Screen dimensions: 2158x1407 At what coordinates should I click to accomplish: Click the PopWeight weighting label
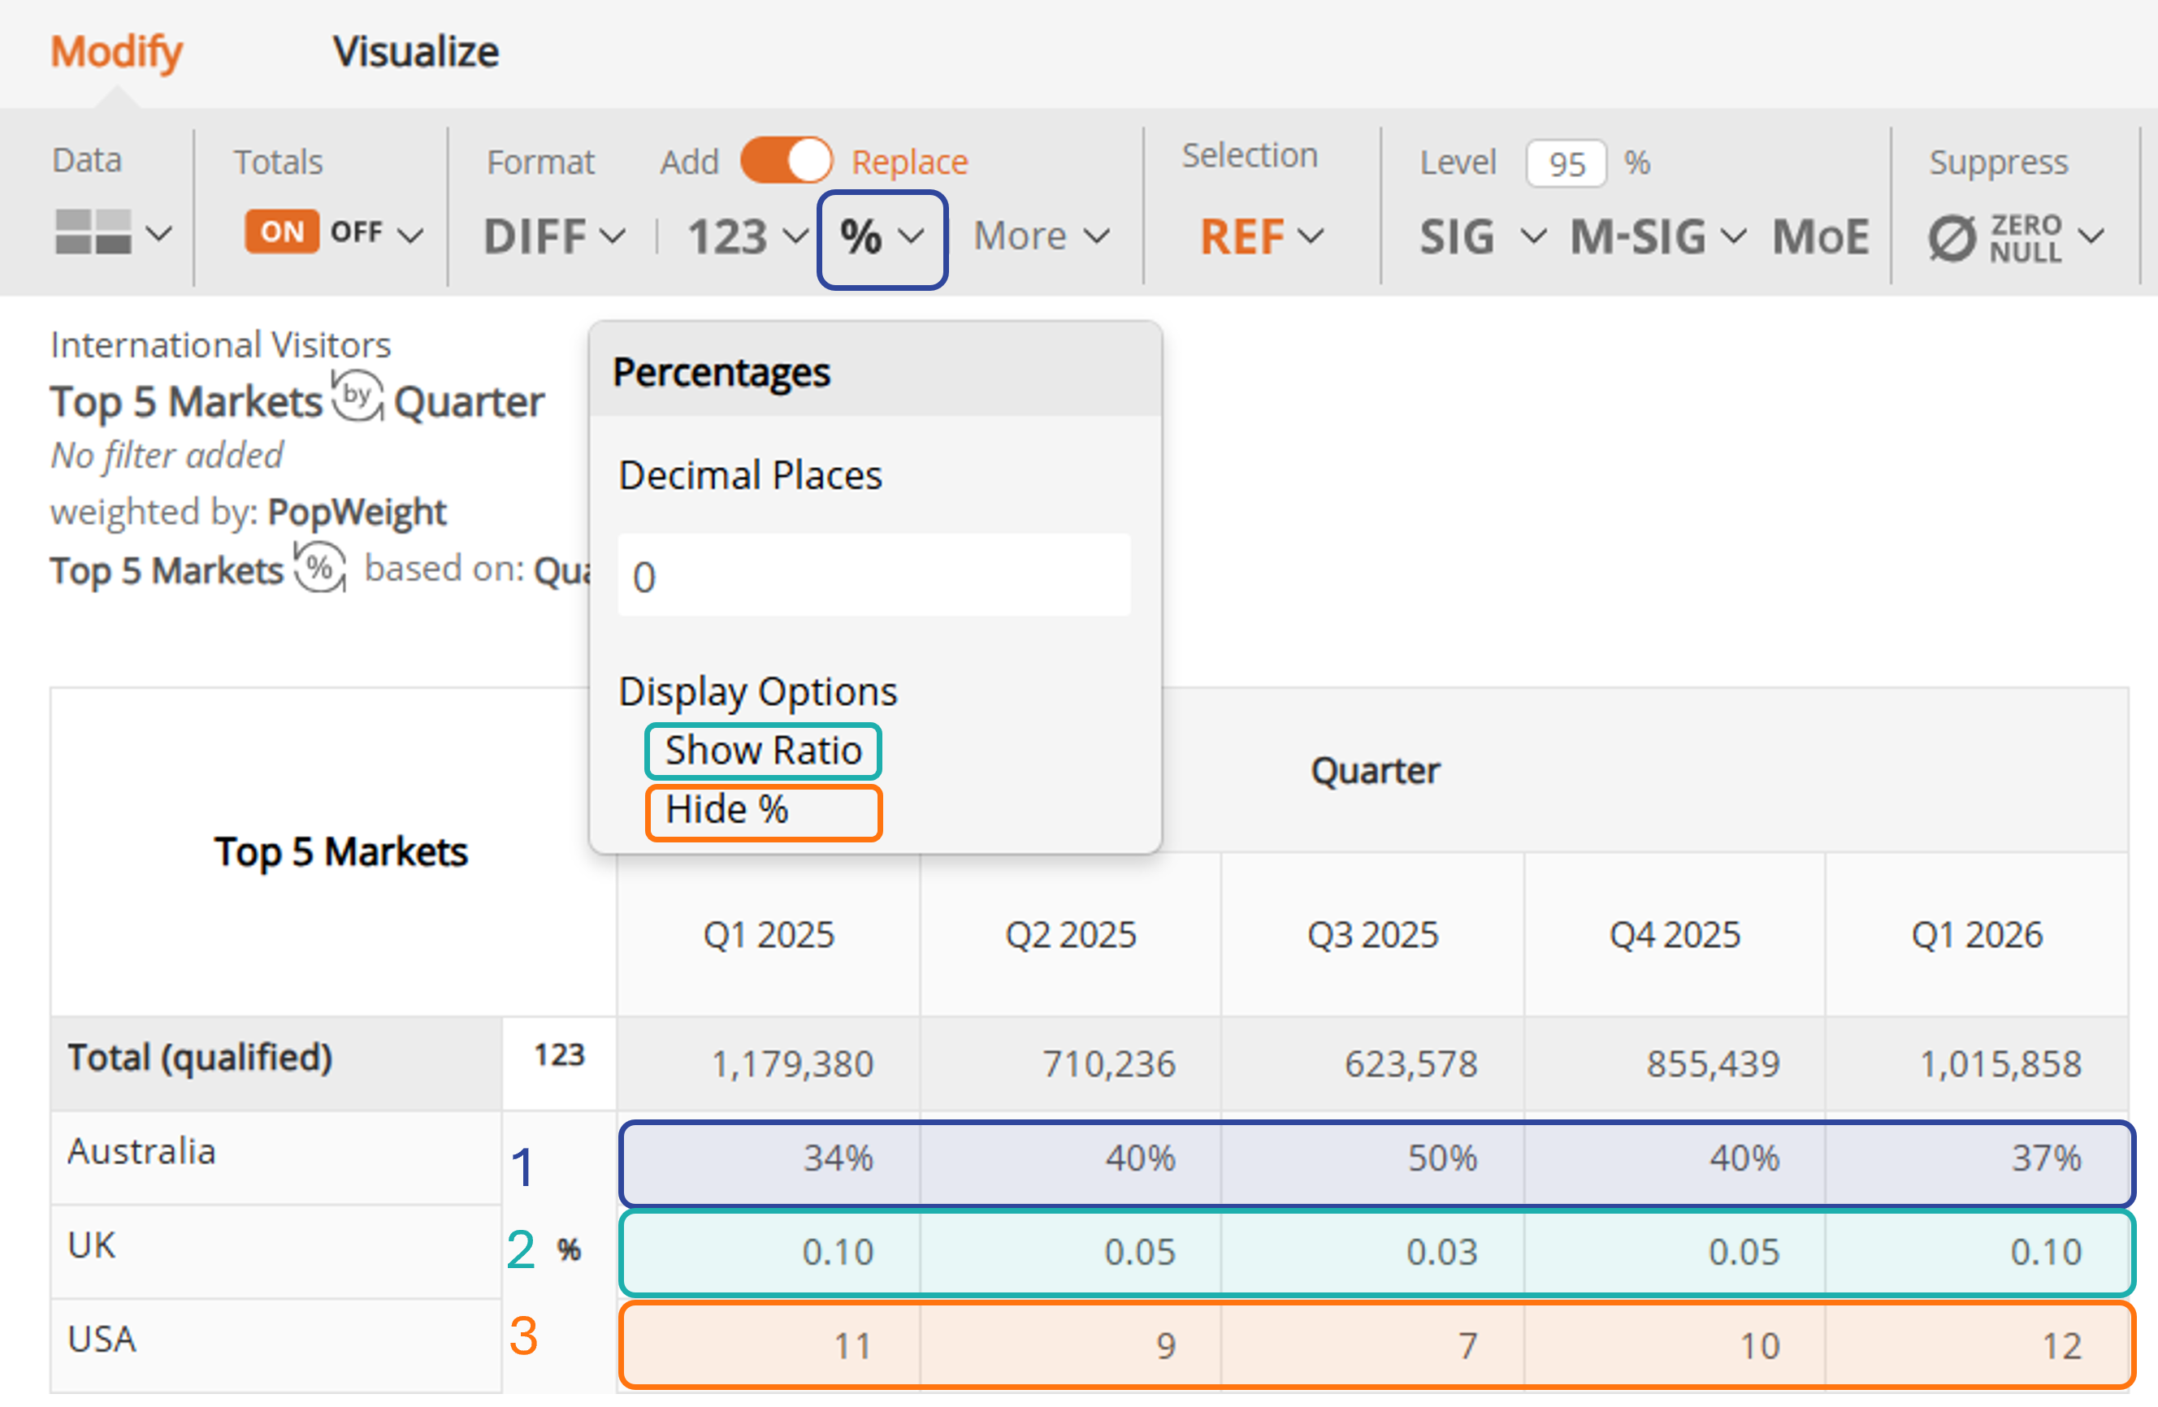pos(357,513)
